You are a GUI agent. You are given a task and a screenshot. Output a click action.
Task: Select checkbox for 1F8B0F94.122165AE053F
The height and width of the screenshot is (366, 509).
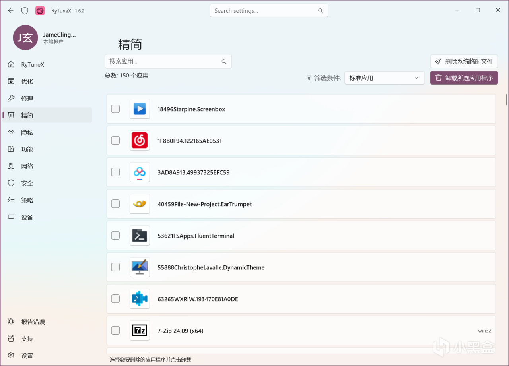115,141
